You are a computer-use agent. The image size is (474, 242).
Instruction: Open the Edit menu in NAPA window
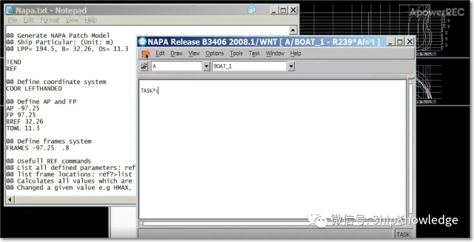point(160,53)
